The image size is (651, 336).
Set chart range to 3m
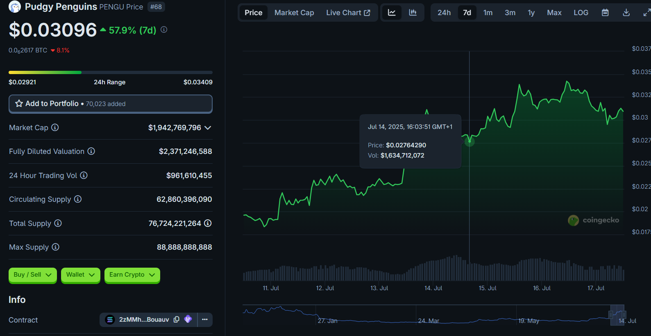pos(510,13)
